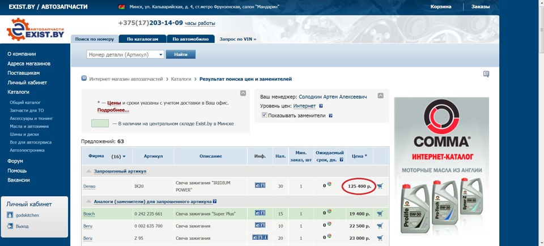Viewport: 544px width, 246px height.
Task: Click the help icon beside Показывать заменители
Action: click(x=330, y=116)
